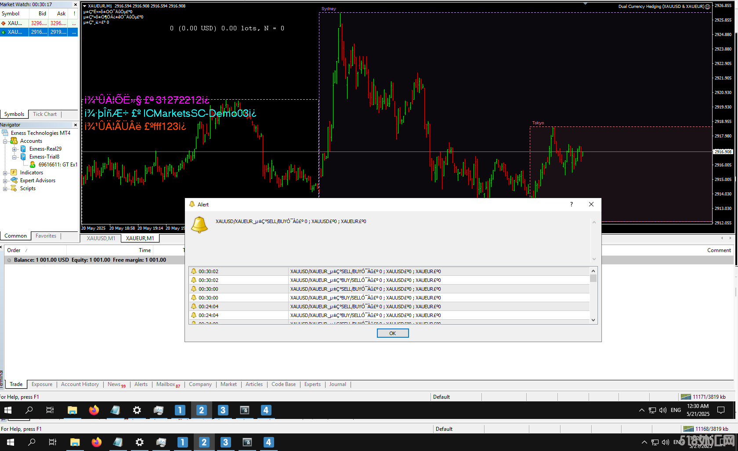
Task: Click the Exness-Real29 server icon
Action: tap(23, 149)
